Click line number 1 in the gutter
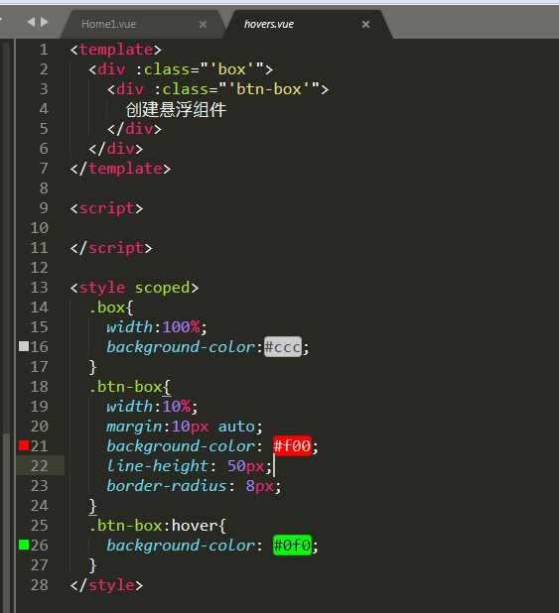The height and width of the screenshot is (613, 559). 44,50
